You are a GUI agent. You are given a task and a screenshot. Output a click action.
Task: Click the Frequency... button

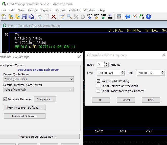45,99
